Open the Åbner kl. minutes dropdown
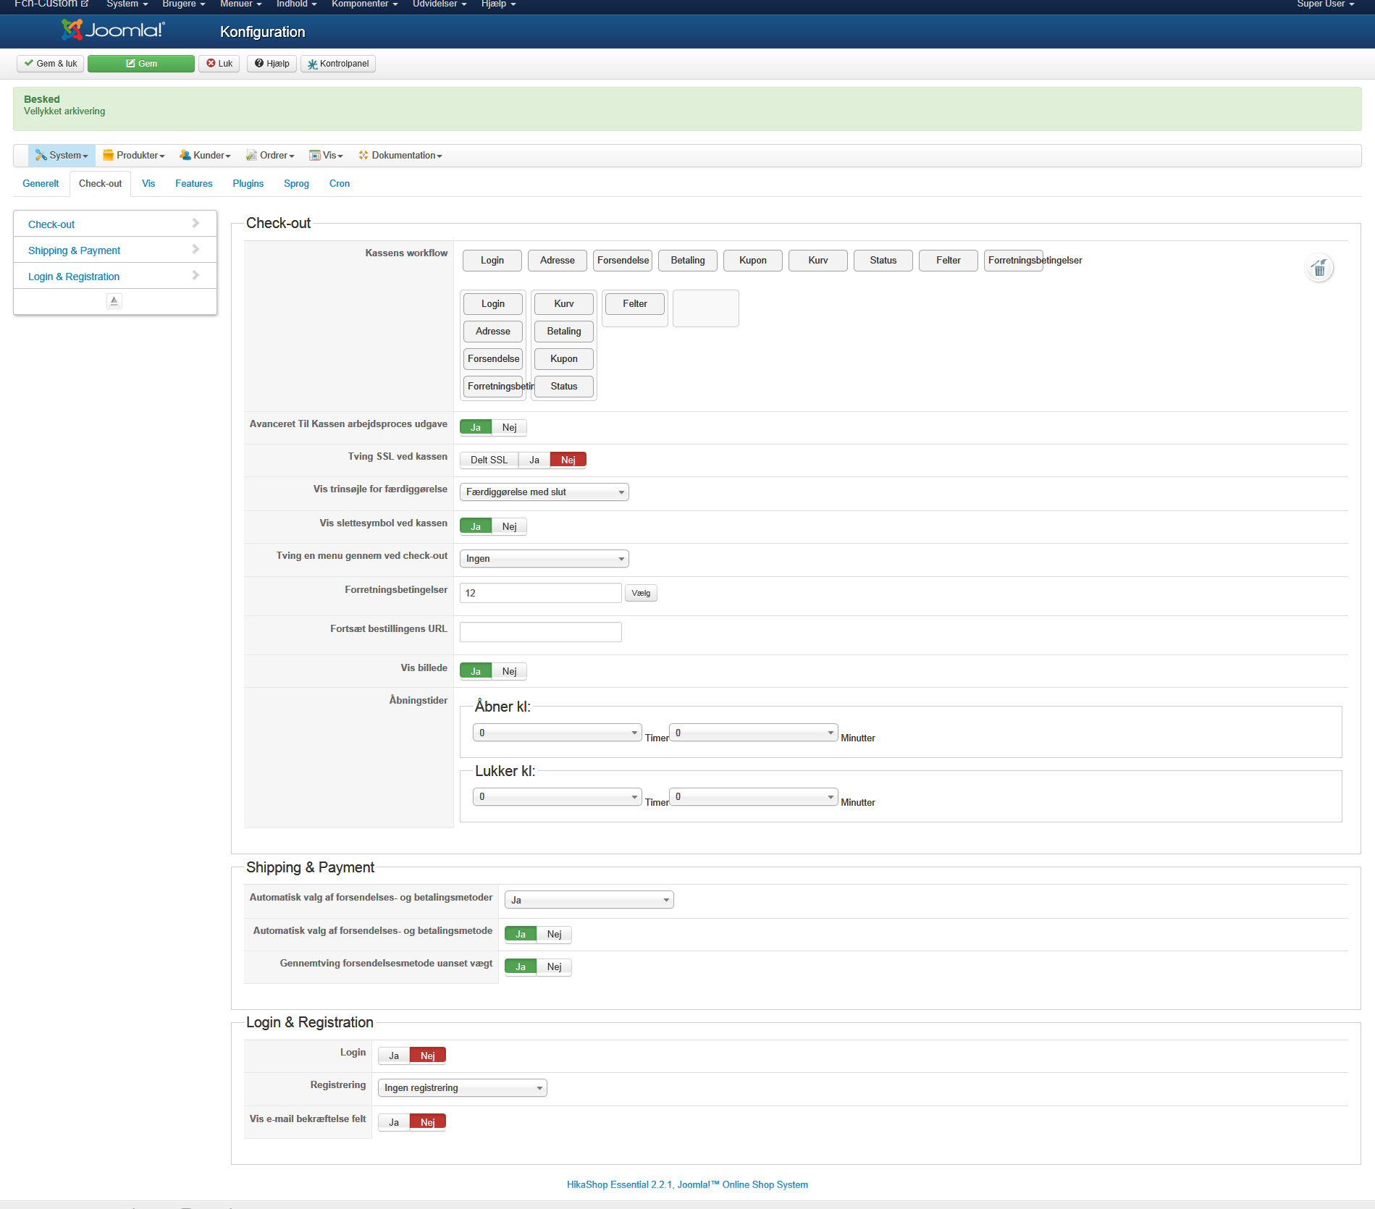 [753, 733]
